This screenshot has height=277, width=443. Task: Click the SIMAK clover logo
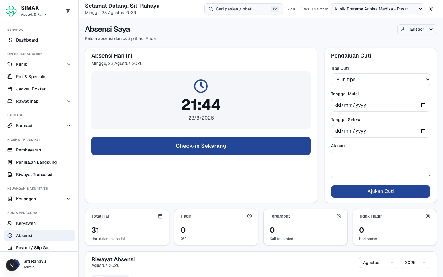11,11
